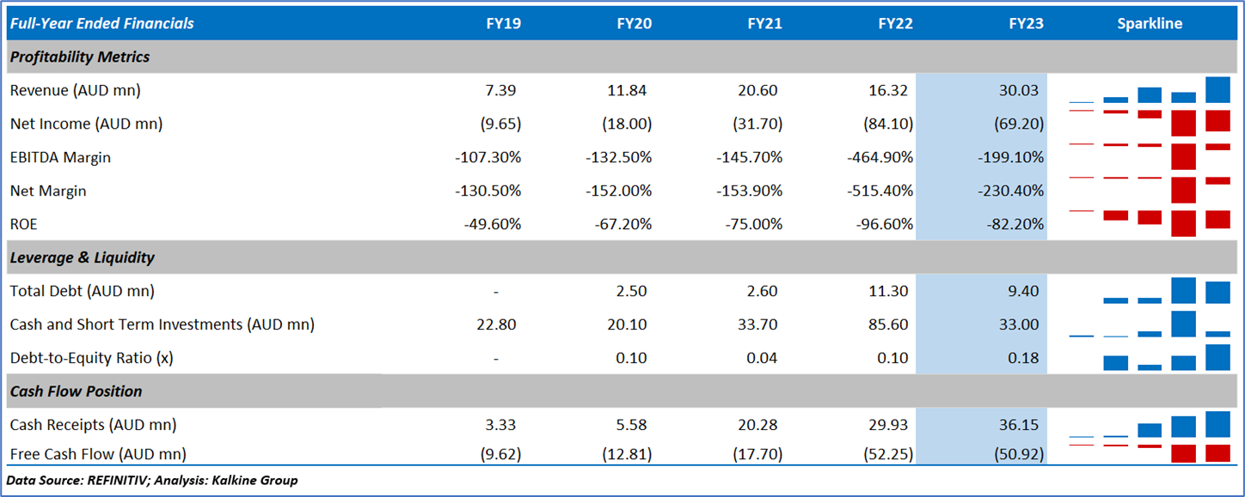Click the Net Income sparkline chart
Image resolution: width=1245 pixels, height=497 pixels.
coord(1150,123)
